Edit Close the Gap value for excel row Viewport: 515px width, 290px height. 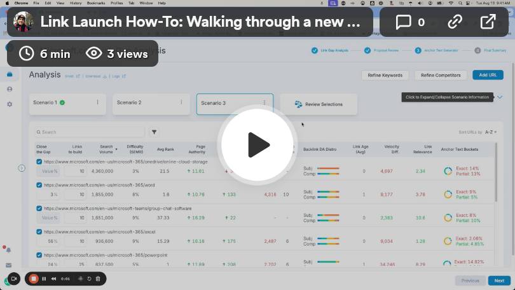(x=48, y=241)
